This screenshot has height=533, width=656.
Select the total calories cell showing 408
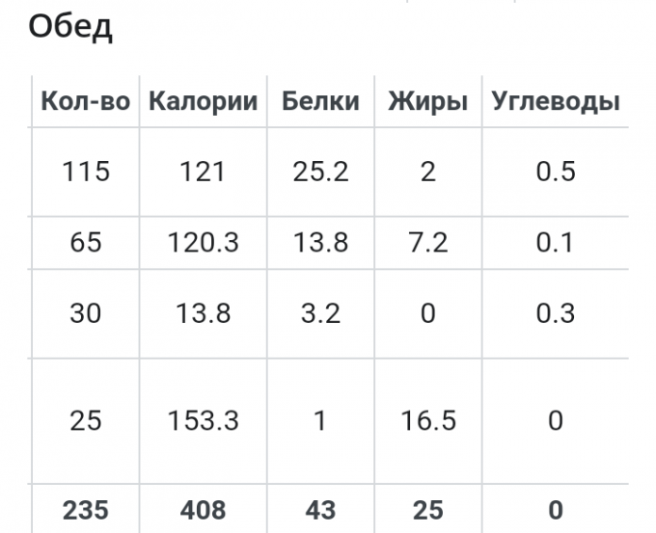203,510
